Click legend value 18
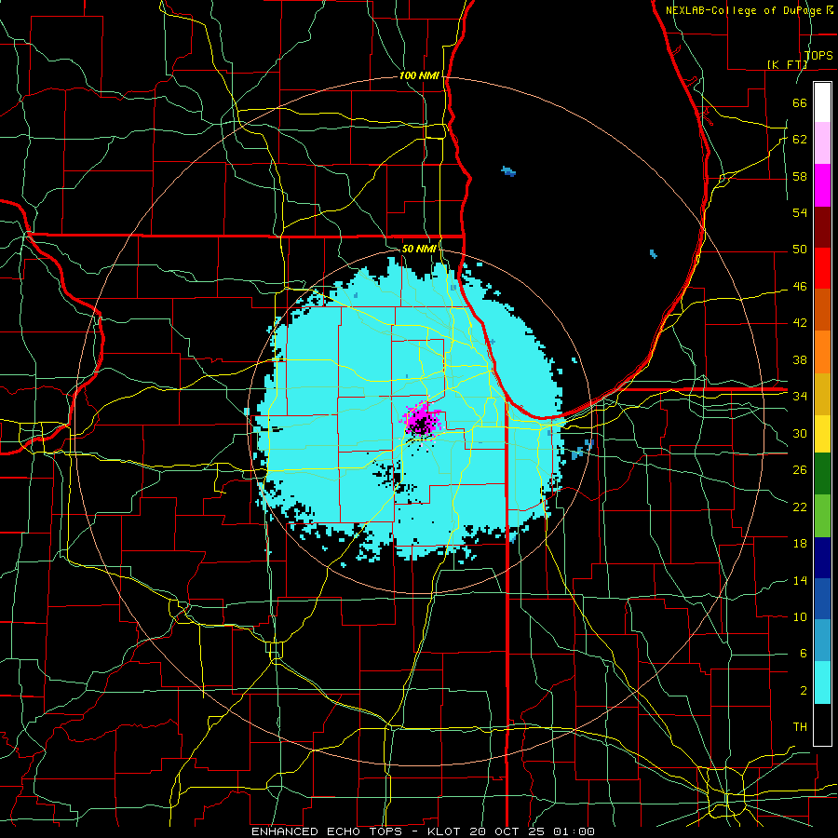The image size is (838, 838). 800,544
